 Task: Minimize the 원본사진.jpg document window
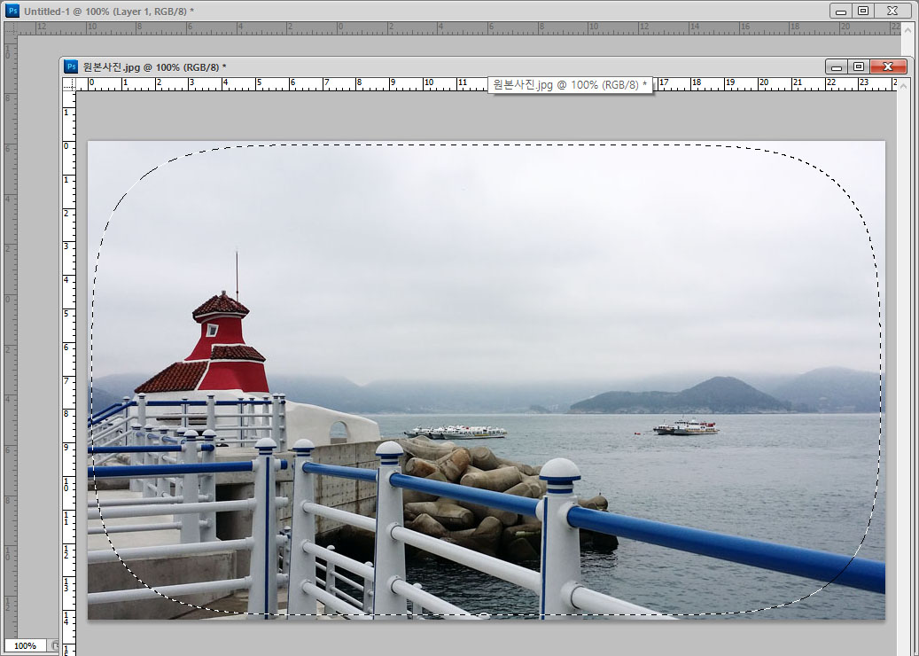837,66
